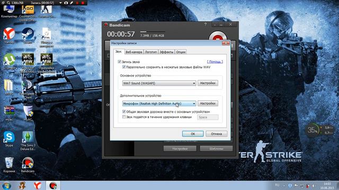Click the camera screenshot icon in recording bar

click(x=66, y=3)
